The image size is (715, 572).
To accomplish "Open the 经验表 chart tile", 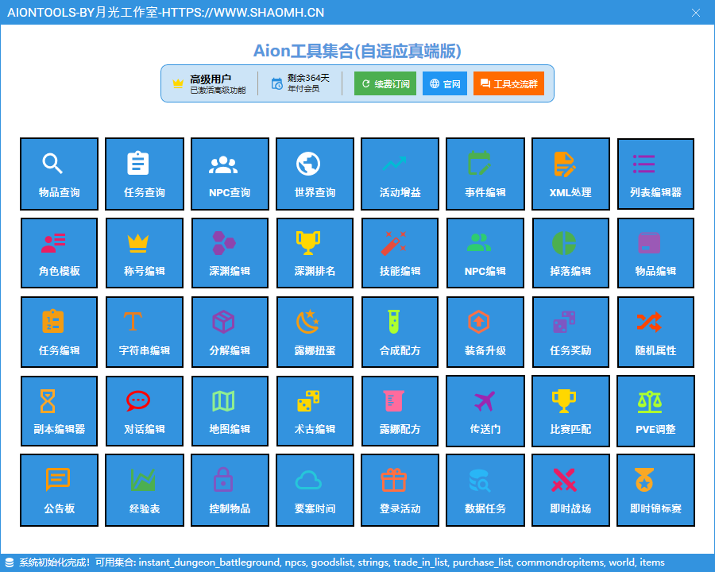I will tap(145, 490).
